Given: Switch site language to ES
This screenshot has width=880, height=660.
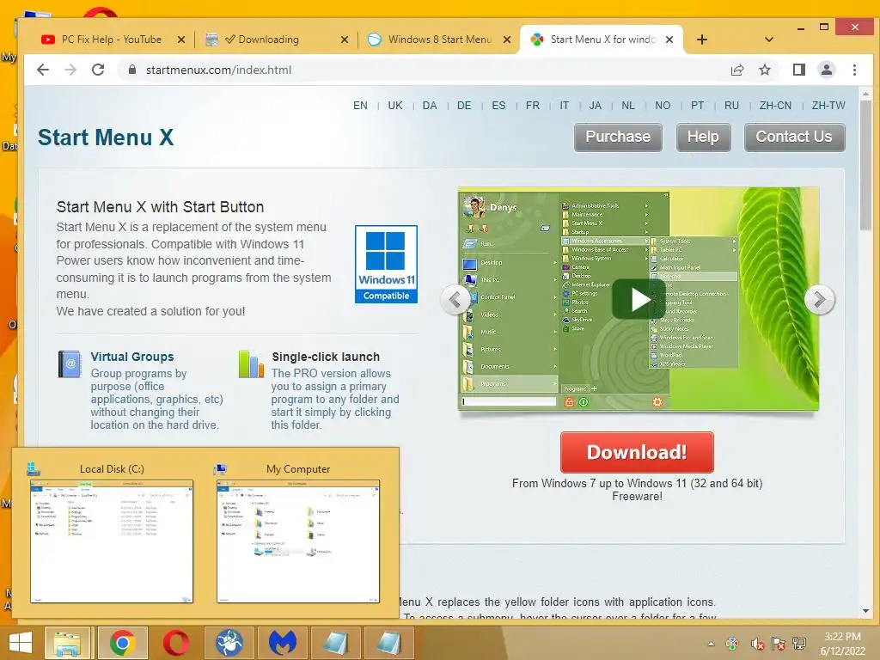Looking at the screenshot, I should [x=498, y=106].
